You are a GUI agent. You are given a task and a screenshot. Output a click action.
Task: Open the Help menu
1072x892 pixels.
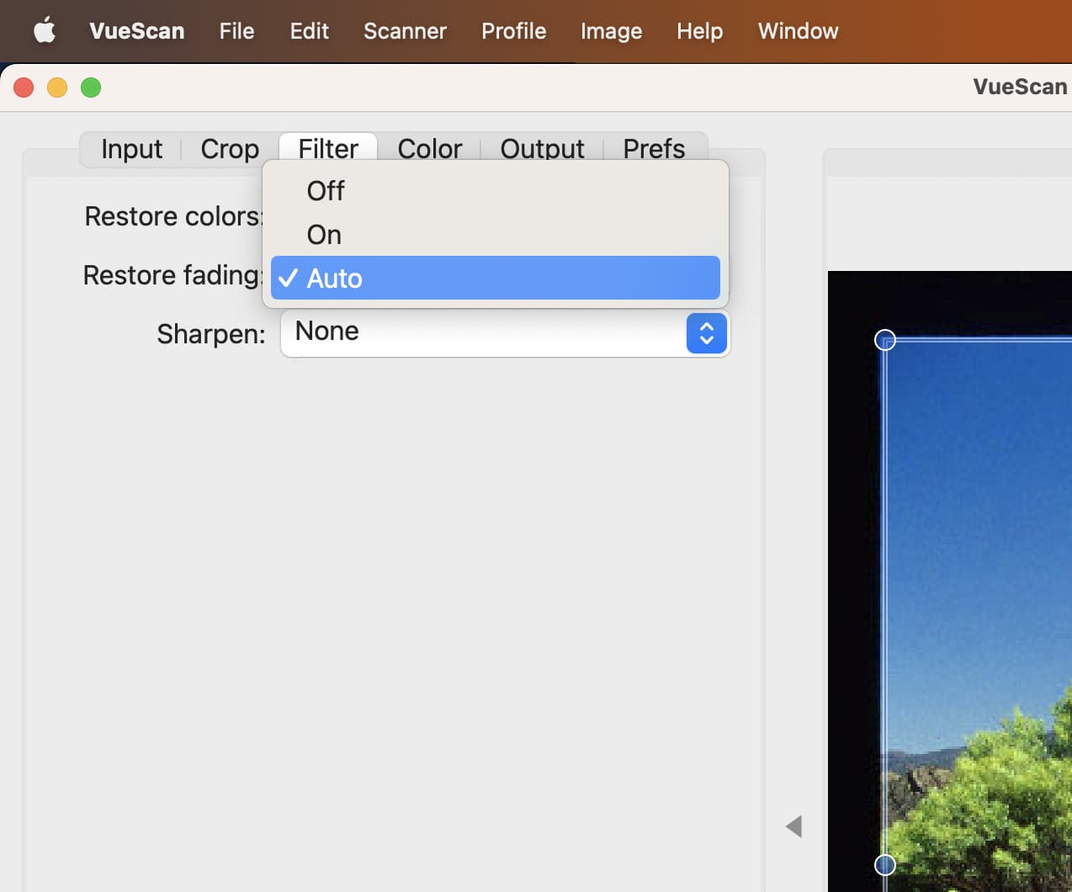coord(699,31)
